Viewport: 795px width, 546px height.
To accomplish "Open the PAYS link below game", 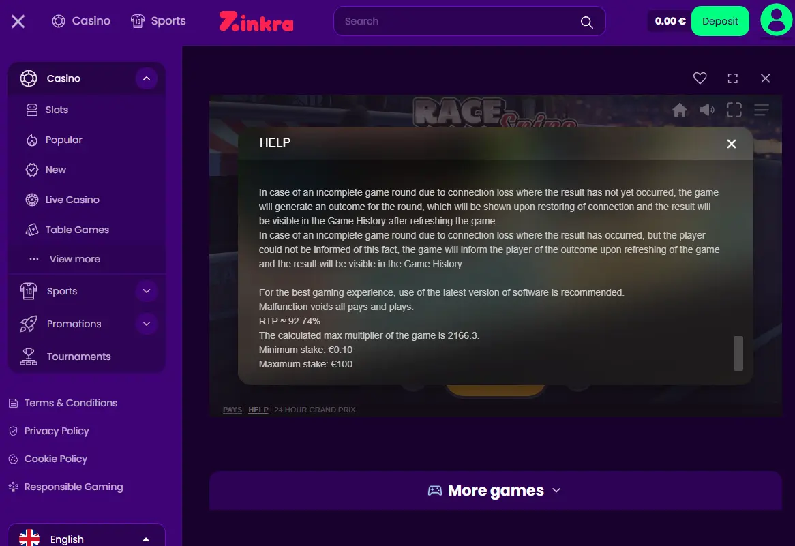I will coord(232,410).
